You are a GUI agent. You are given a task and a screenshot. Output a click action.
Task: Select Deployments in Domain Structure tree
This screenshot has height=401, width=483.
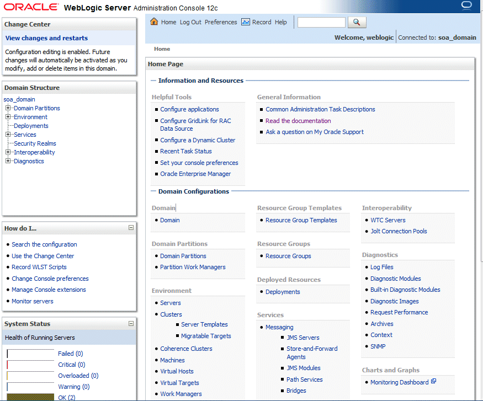coord(31,126)
